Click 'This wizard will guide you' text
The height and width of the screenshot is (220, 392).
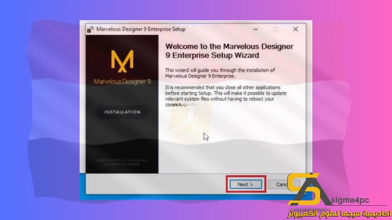point(220,73)
